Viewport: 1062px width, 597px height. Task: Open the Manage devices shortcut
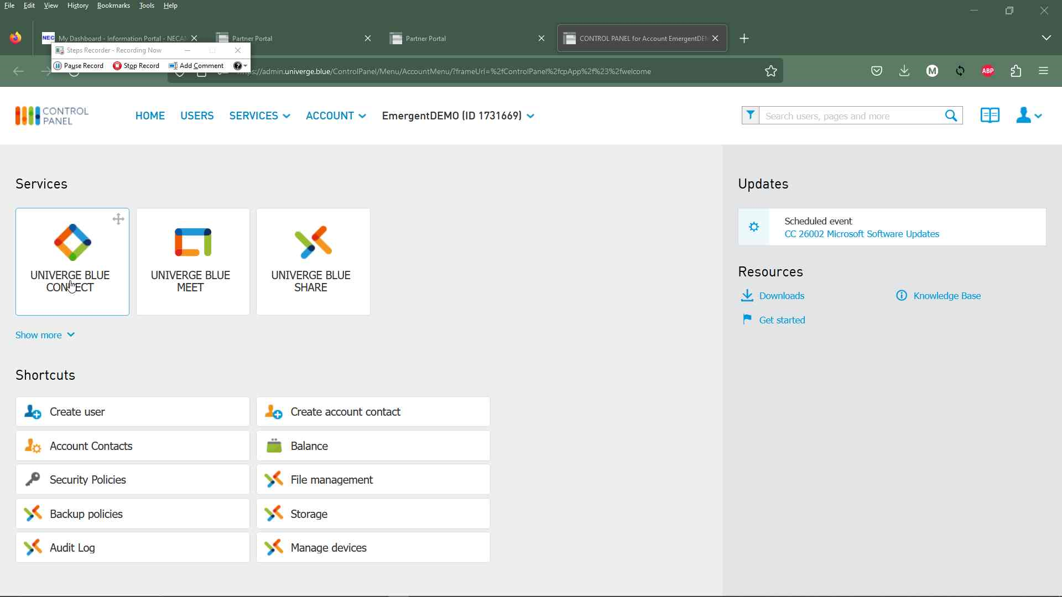pos(373,548)
